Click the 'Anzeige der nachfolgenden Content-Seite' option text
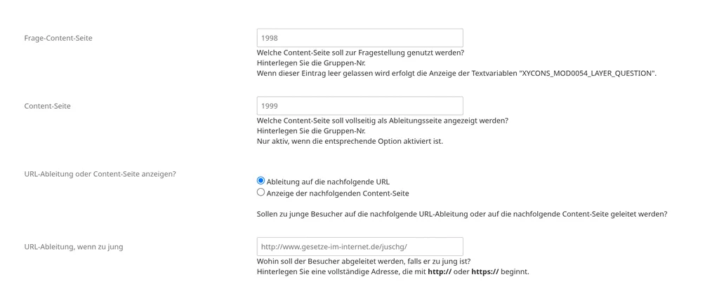Viewport: 719px width, 296px height. [x=338, y=194]
